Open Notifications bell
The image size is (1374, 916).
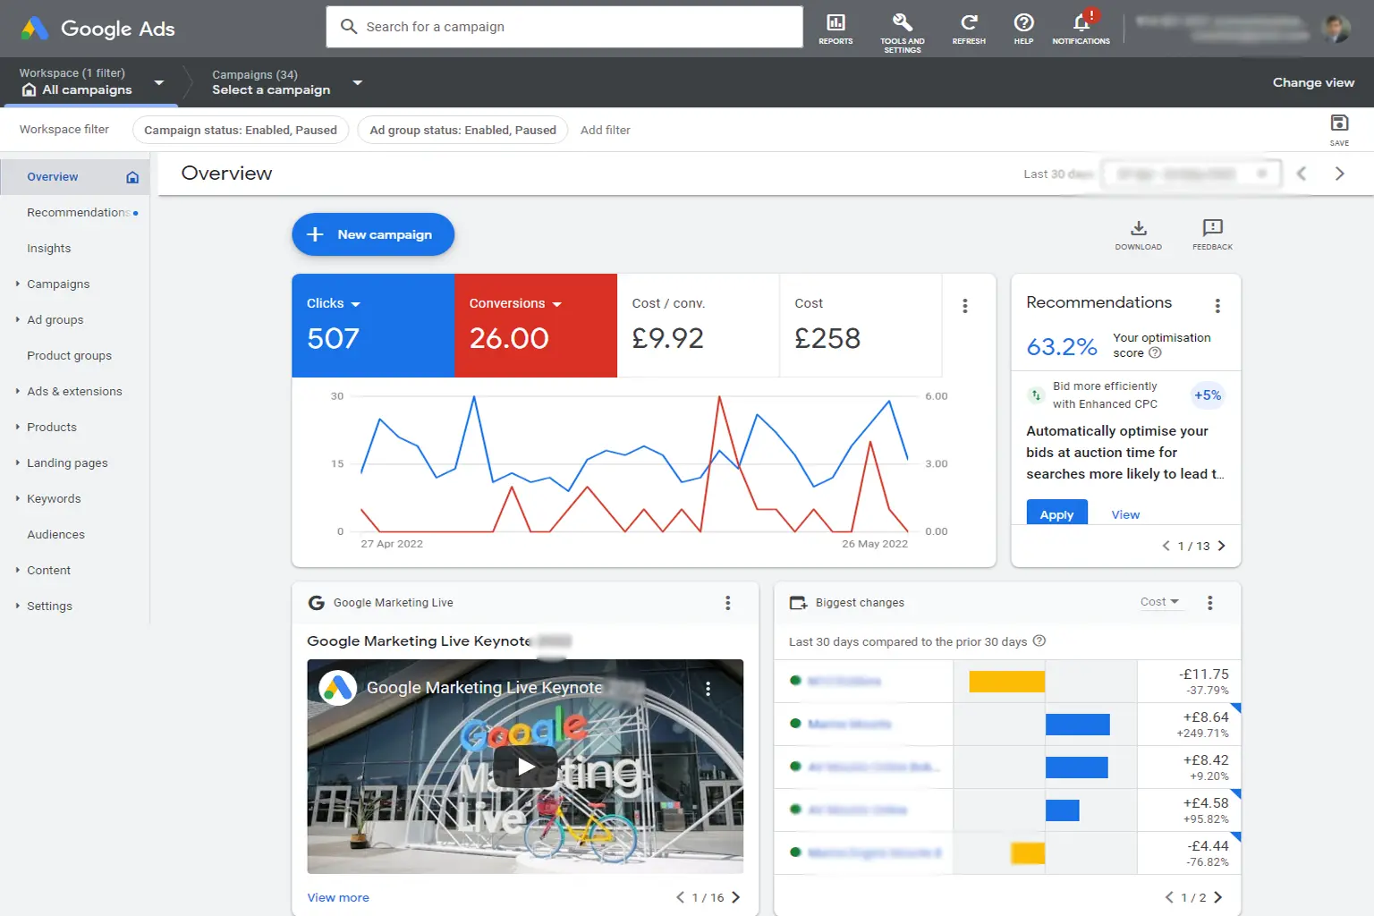(x=1081, y=29)
